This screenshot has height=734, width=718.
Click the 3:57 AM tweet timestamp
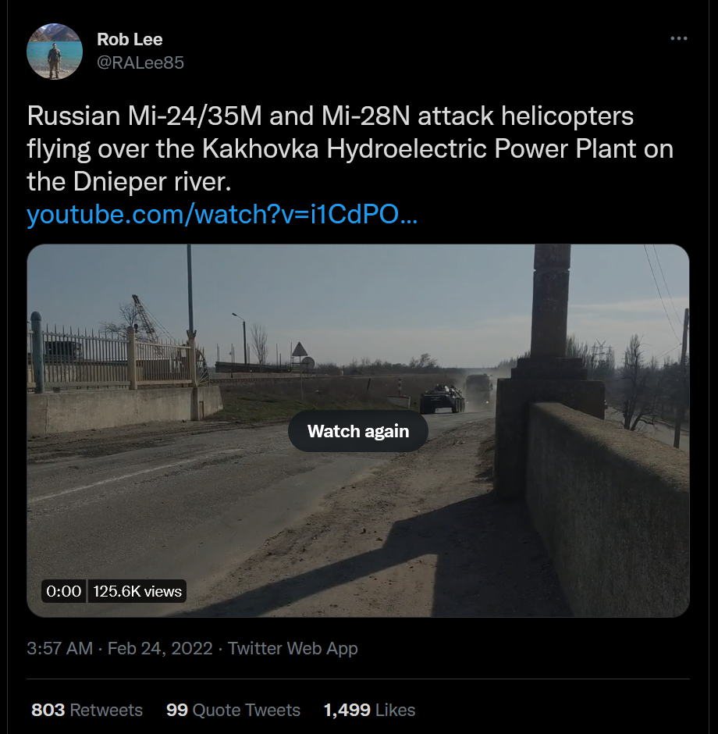tap(60, 648)
